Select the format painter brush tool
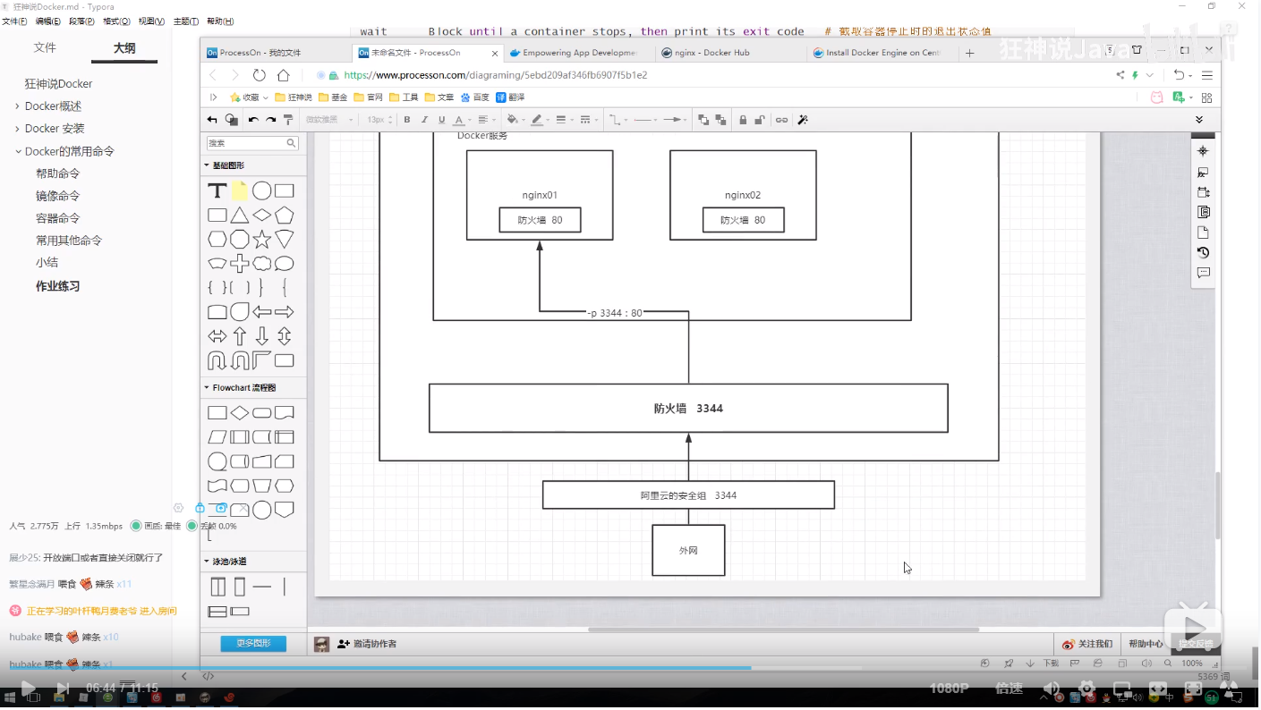This screenshot has width=1261, height=710. tap(288, 120)
